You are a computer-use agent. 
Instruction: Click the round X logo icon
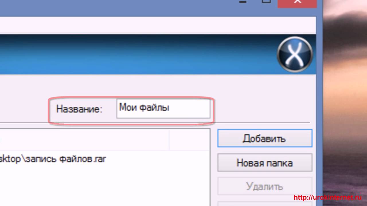tap(294, 54)
